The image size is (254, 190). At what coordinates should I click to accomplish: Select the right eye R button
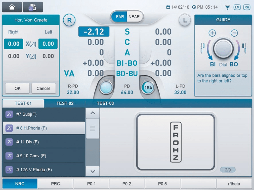69,20
